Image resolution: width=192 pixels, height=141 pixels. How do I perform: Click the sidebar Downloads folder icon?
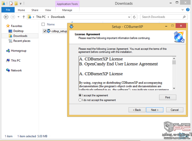(x=10, y=36)
